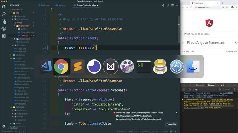238x133 pixels.
Task: Select the film reel video app in switcher
Action: pos(127,66)
